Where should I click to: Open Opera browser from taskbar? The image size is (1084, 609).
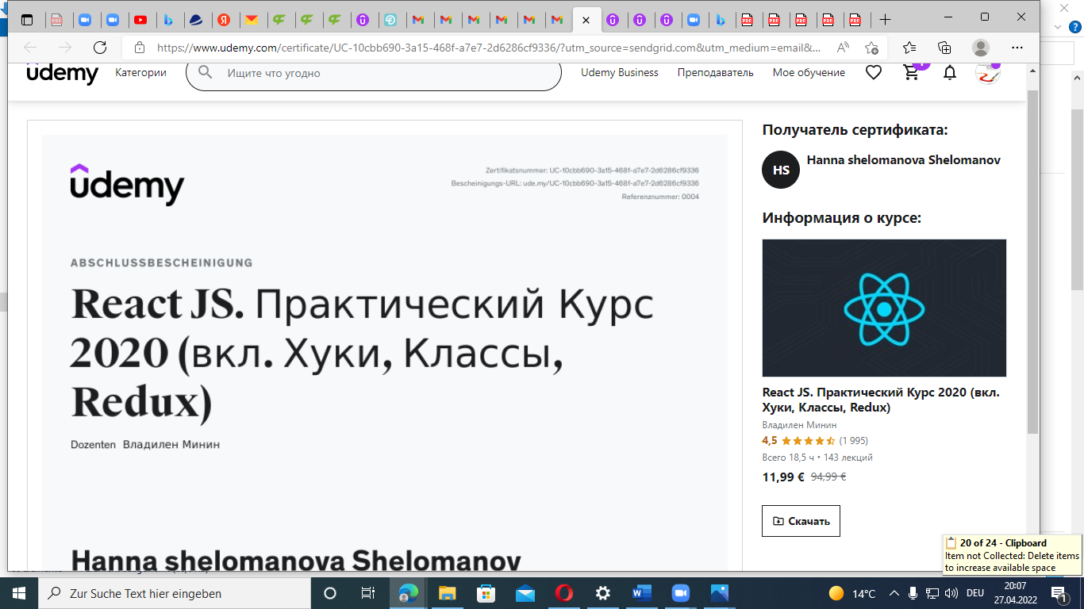click(563, 593)
